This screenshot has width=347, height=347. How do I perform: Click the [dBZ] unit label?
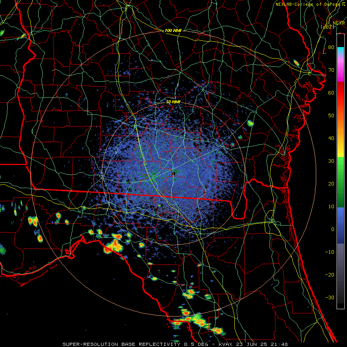[327, 27]
